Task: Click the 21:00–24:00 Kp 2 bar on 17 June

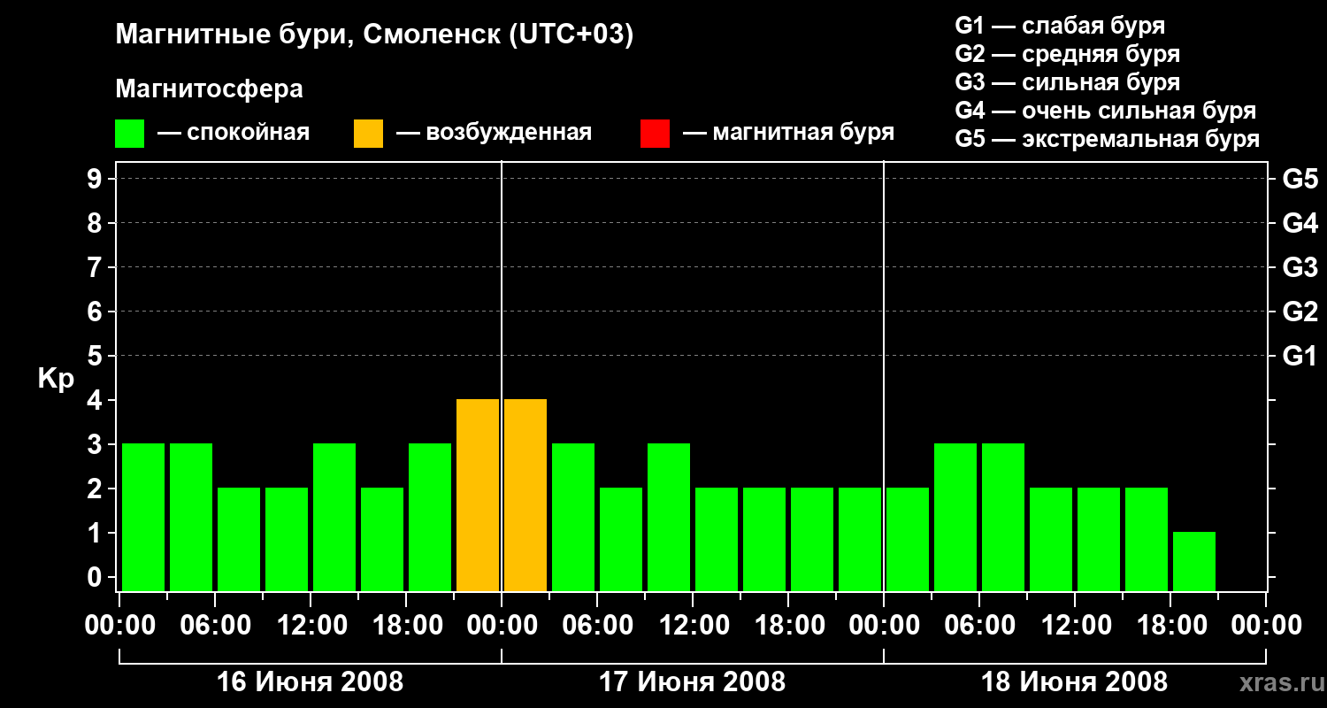Action: pyautogui.click(x=860, y=539)
